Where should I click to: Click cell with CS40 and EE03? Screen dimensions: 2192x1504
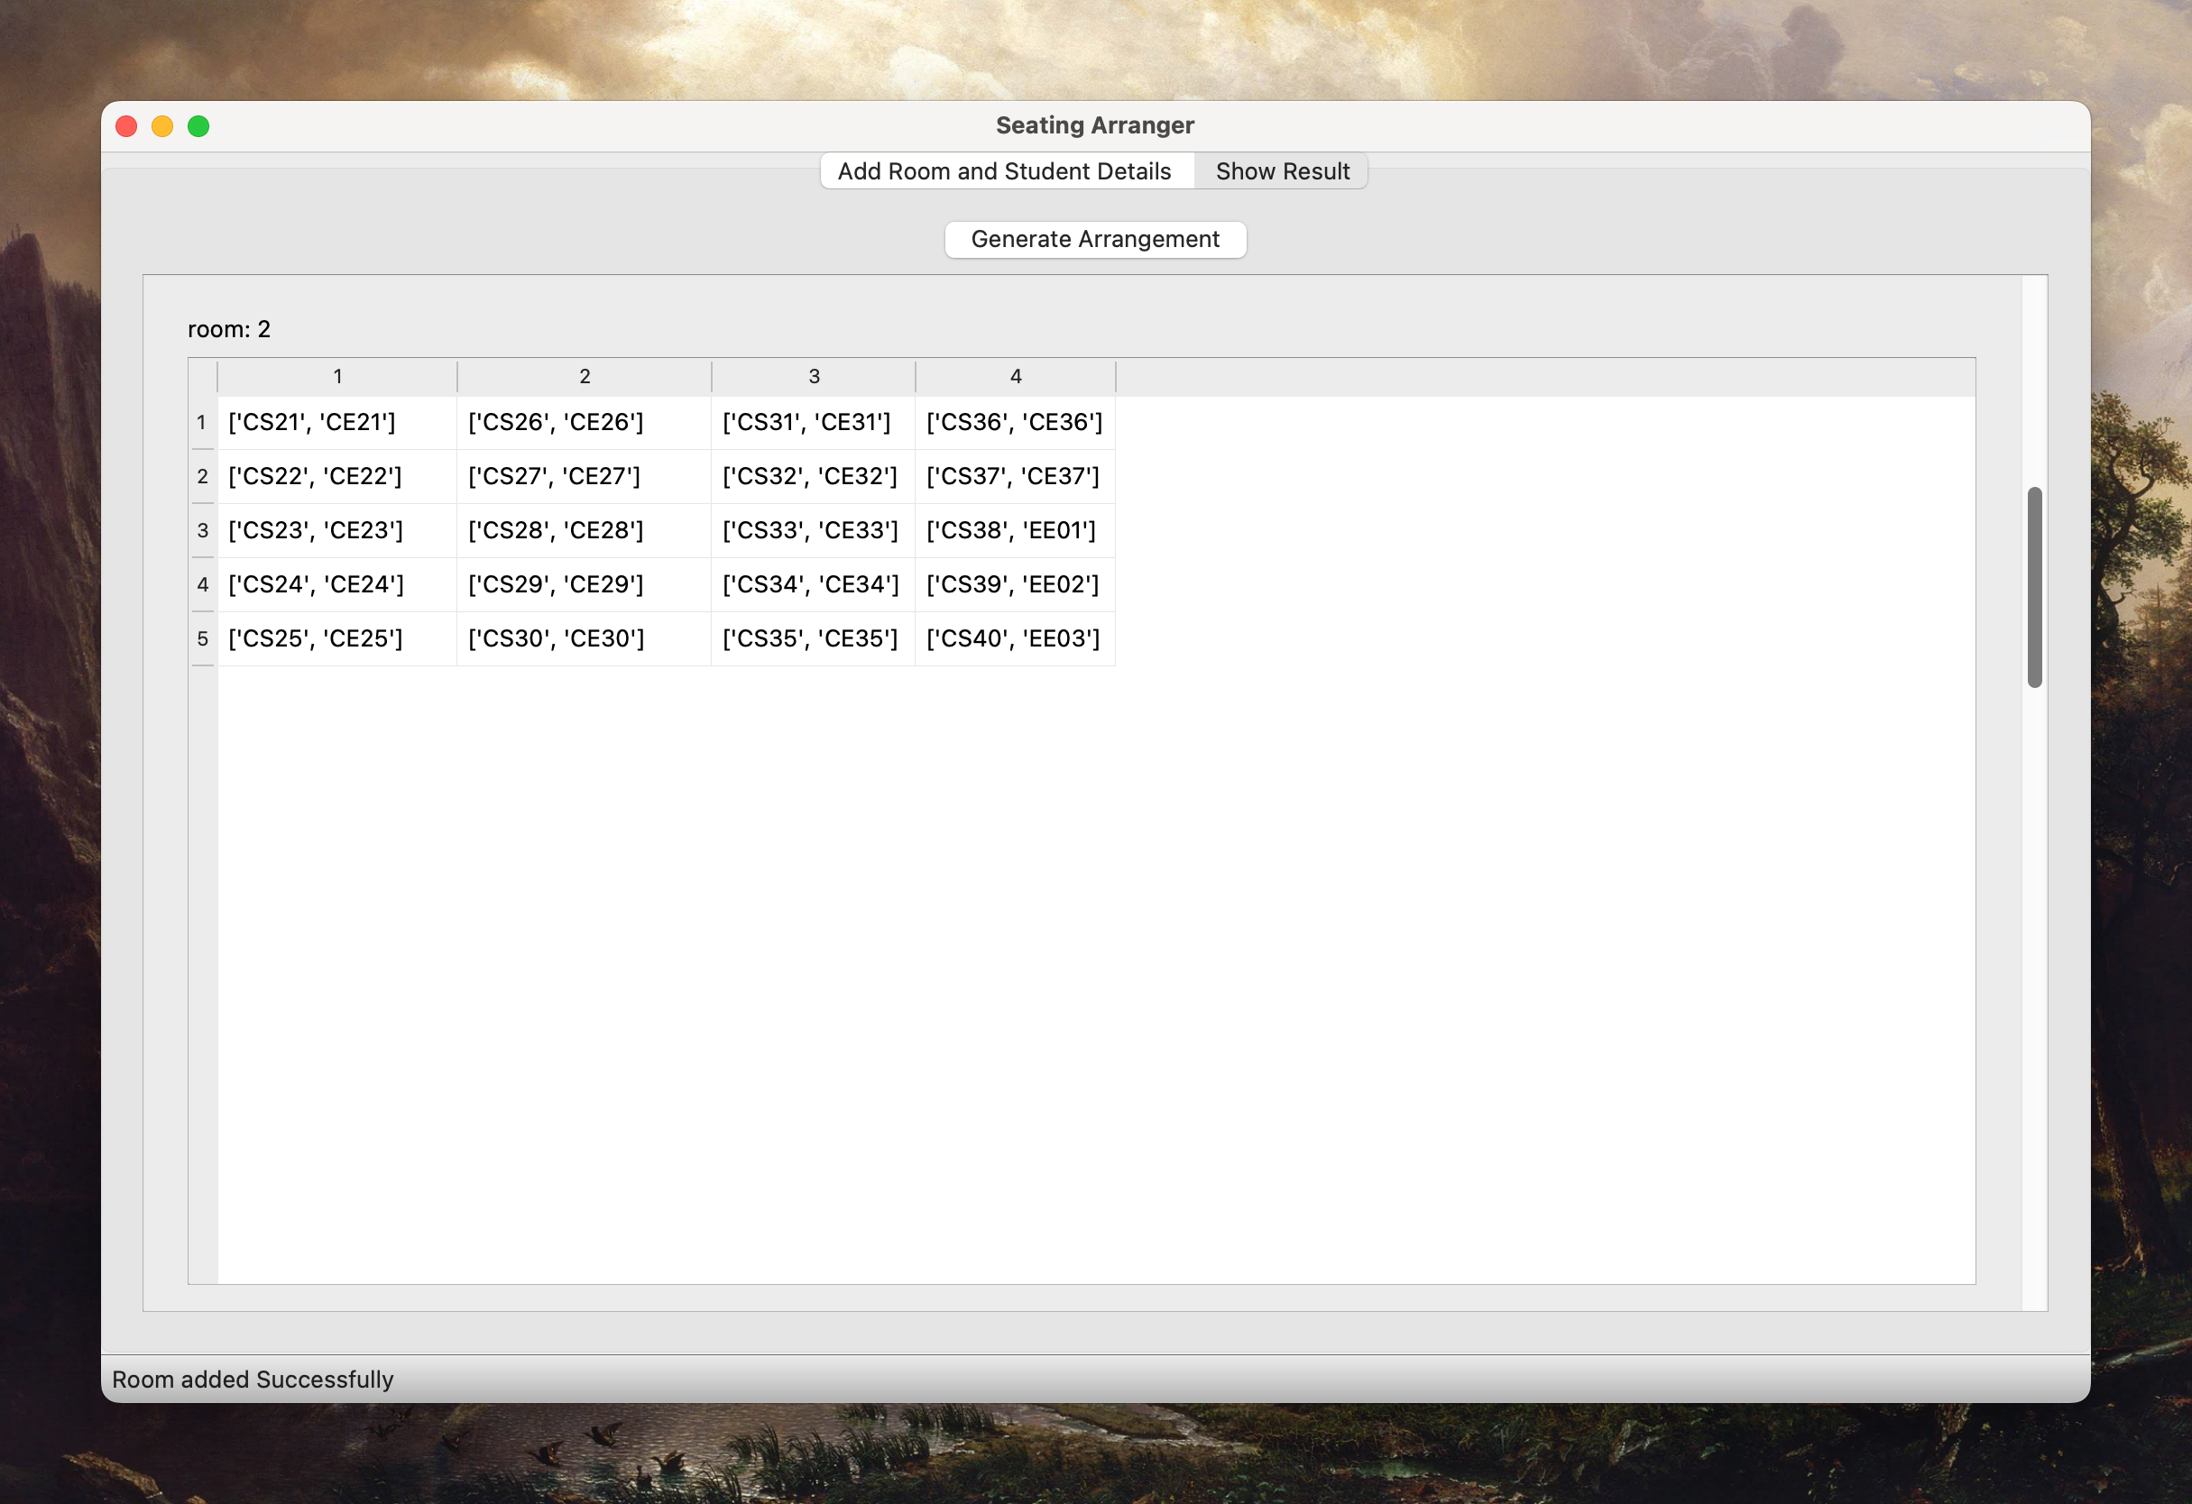point(1014,639)
